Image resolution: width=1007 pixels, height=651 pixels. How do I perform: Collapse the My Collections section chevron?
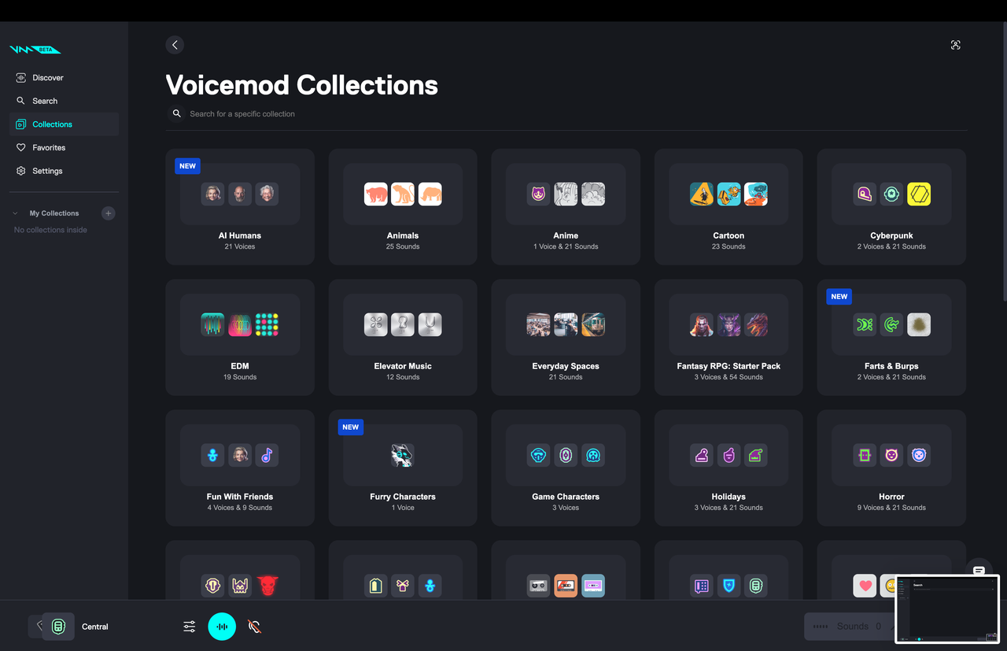coord(16,213)
